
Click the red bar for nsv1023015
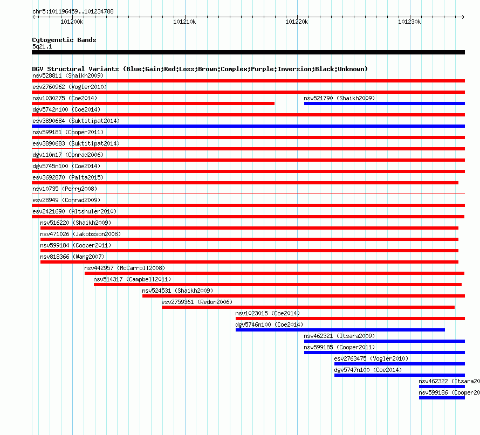pos(350,319)
